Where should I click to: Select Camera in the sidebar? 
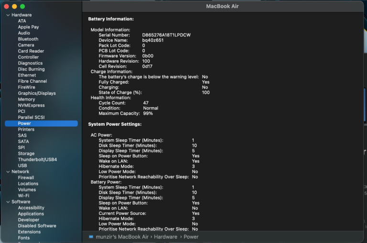point(26,45)
